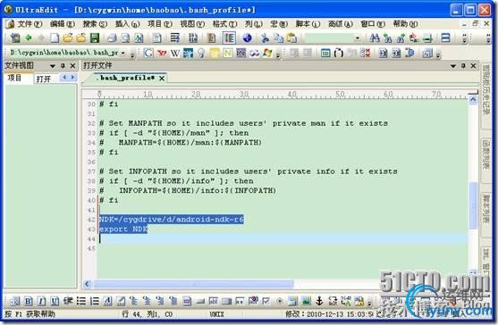The width and height of the screenshot is (498, 325).
Task: Open 高级 (Advanced) menu
Action: [340, 24]
